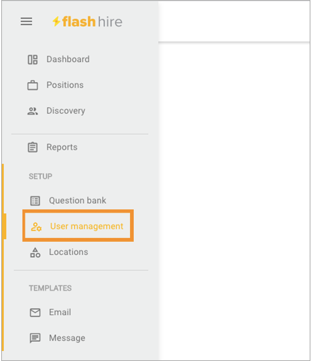The image size is (311, 361).
Task: Click the Discovery people icon
Action: (x=32, y=111)
